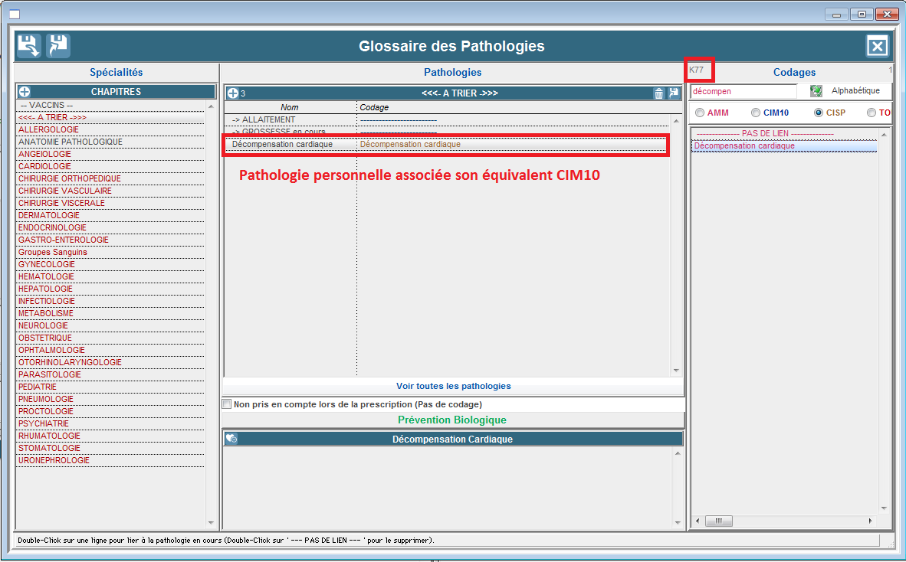Image resolution: width=906 pixels, height=562 pixels.
Task: Tick the 'Non pris en compte' checkbox
Action: 227,404
